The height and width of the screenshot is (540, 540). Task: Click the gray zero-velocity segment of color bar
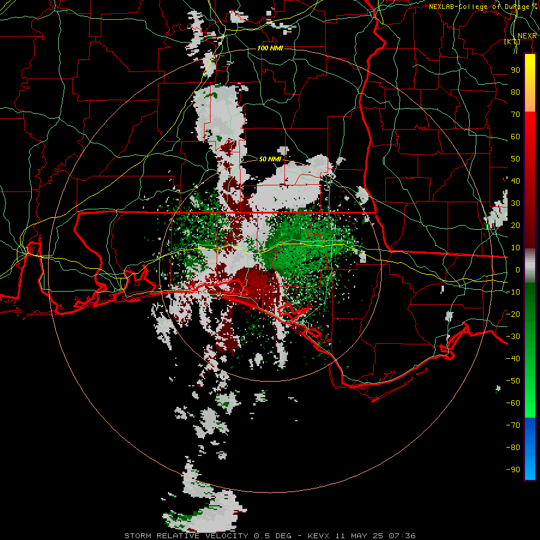530,265
